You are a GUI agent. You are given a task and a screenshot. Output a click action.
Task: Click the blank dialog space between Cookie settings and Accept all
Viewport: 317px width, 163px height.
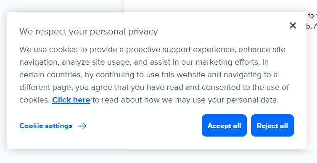pos(144,126)
